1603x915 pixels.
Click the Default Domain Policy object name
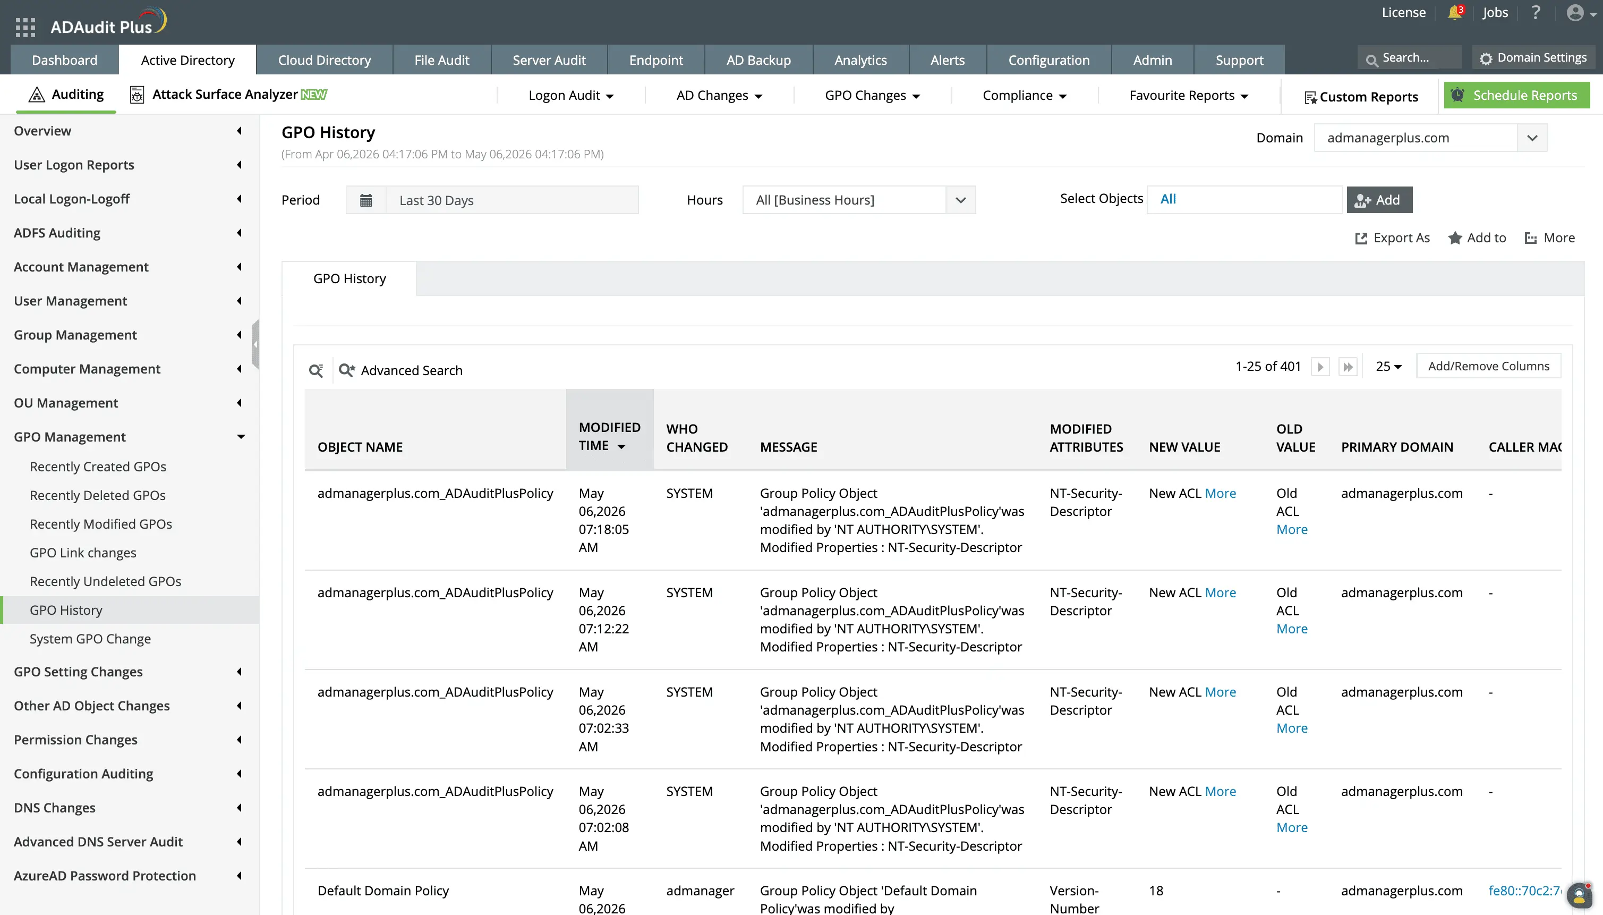(383, 891)
